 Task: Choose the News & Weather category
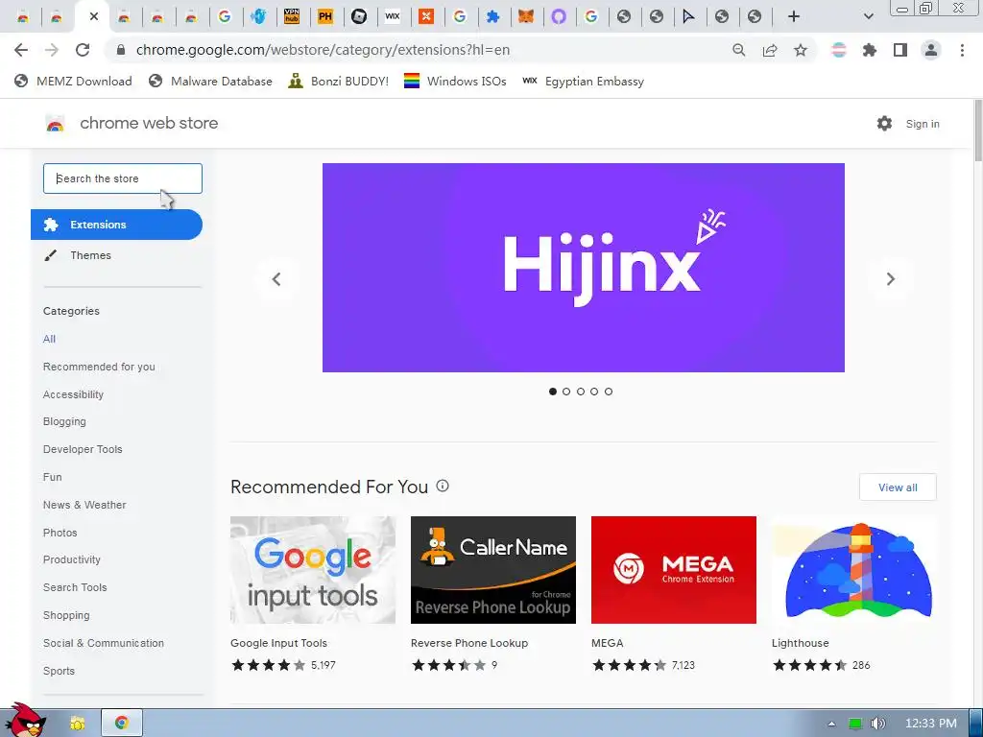84,505
